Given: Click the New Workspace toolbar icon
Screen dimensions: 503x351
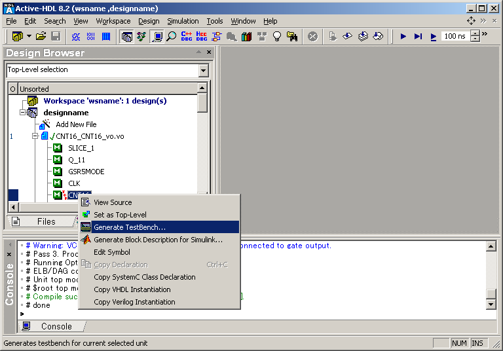Looking at the screenshot, I should 18,36.
